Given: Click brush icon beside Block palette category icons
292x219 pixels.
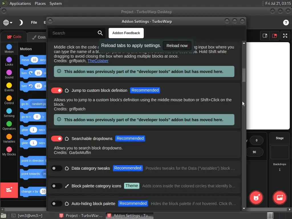Looking at the screenshot, I should [x=67, y=186].
